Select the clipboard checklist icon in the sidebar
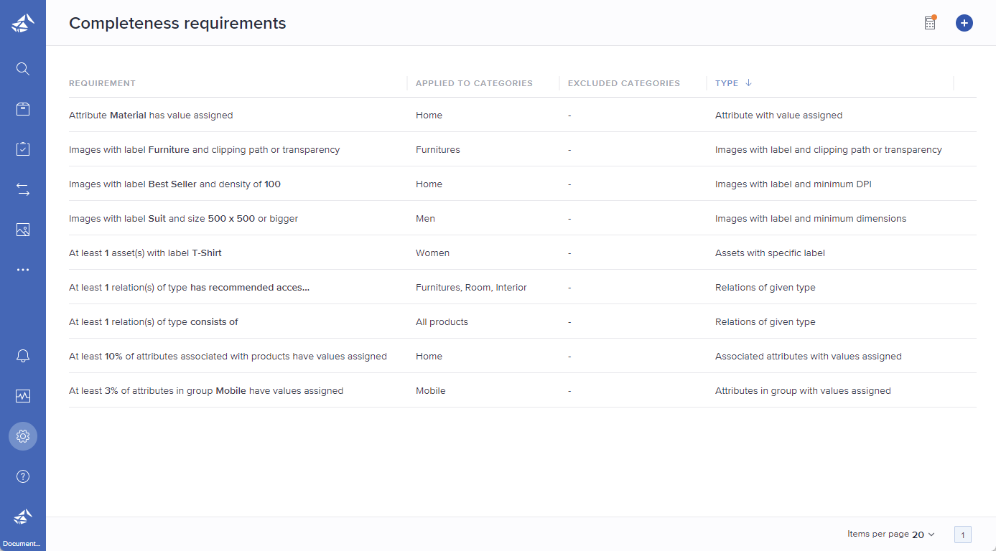Image resolution: width=996 pixels, height=551 pixels. 22,149
